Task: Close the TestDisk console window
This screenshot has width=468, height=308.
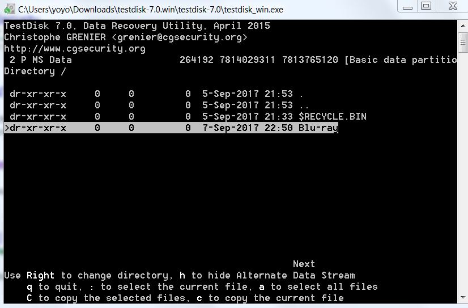Action: click(x=452, y=6)
